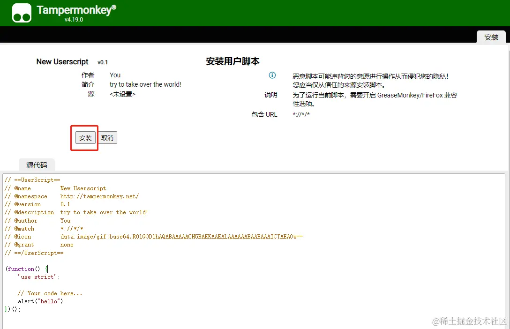Screen dimensions: 510x329
Task: Click the })(); closing code line
Action: click(x=13, y=309)
